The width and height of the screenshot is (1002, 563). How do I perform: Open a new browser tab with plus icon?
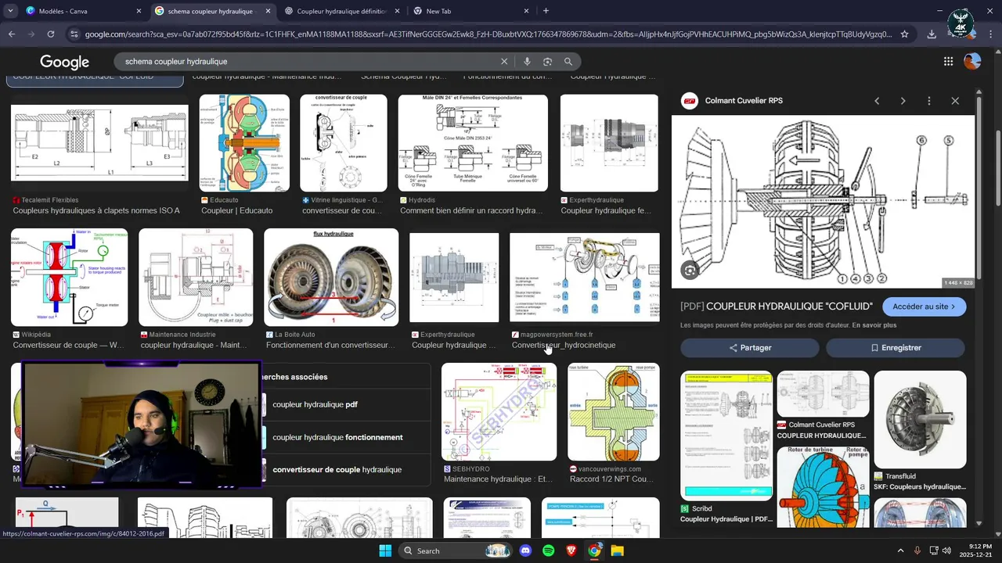pos(546,11)
